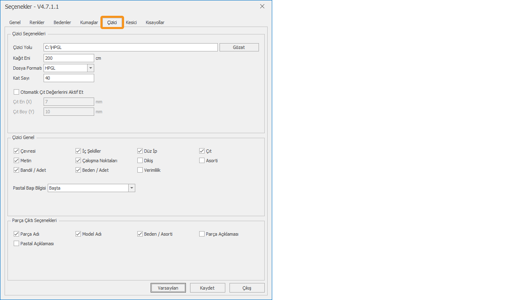
Task: Switch to the Genel tab
Action: (15, 22)
